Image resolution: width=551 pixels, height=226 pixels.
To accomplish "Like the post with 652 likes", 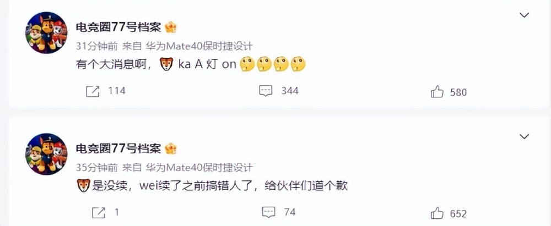I will click(x=437, y=213).
